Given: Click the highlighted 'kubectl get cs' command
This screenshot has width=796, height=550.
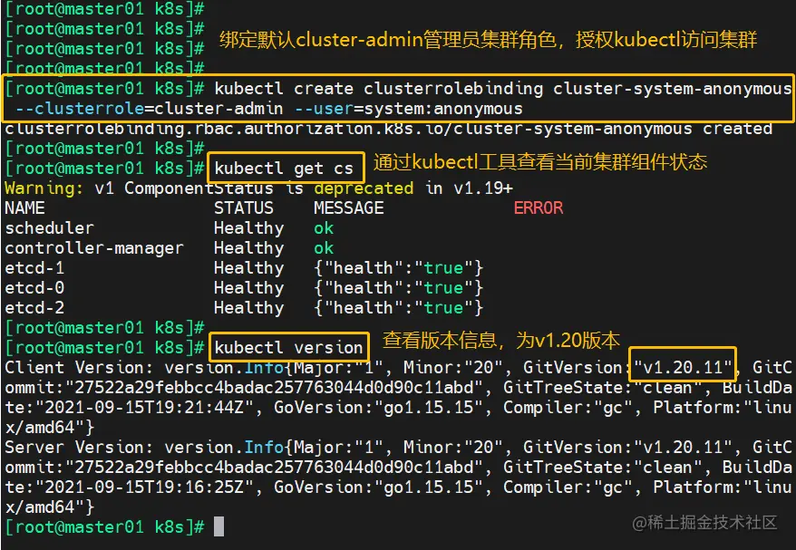Looking at the screenshot, I should (286, 168).
